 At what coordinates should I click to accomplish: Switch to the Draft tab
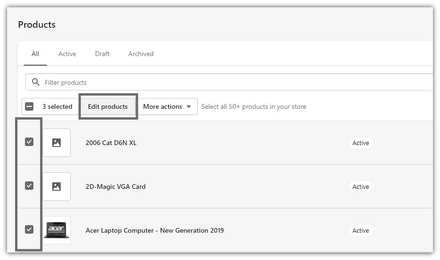tap(102, 54)
